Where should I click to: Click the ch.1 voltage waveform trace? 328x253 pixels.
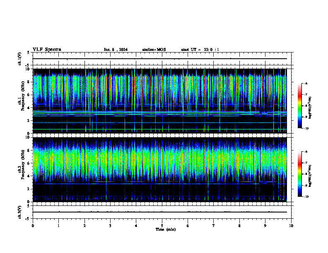159,59
